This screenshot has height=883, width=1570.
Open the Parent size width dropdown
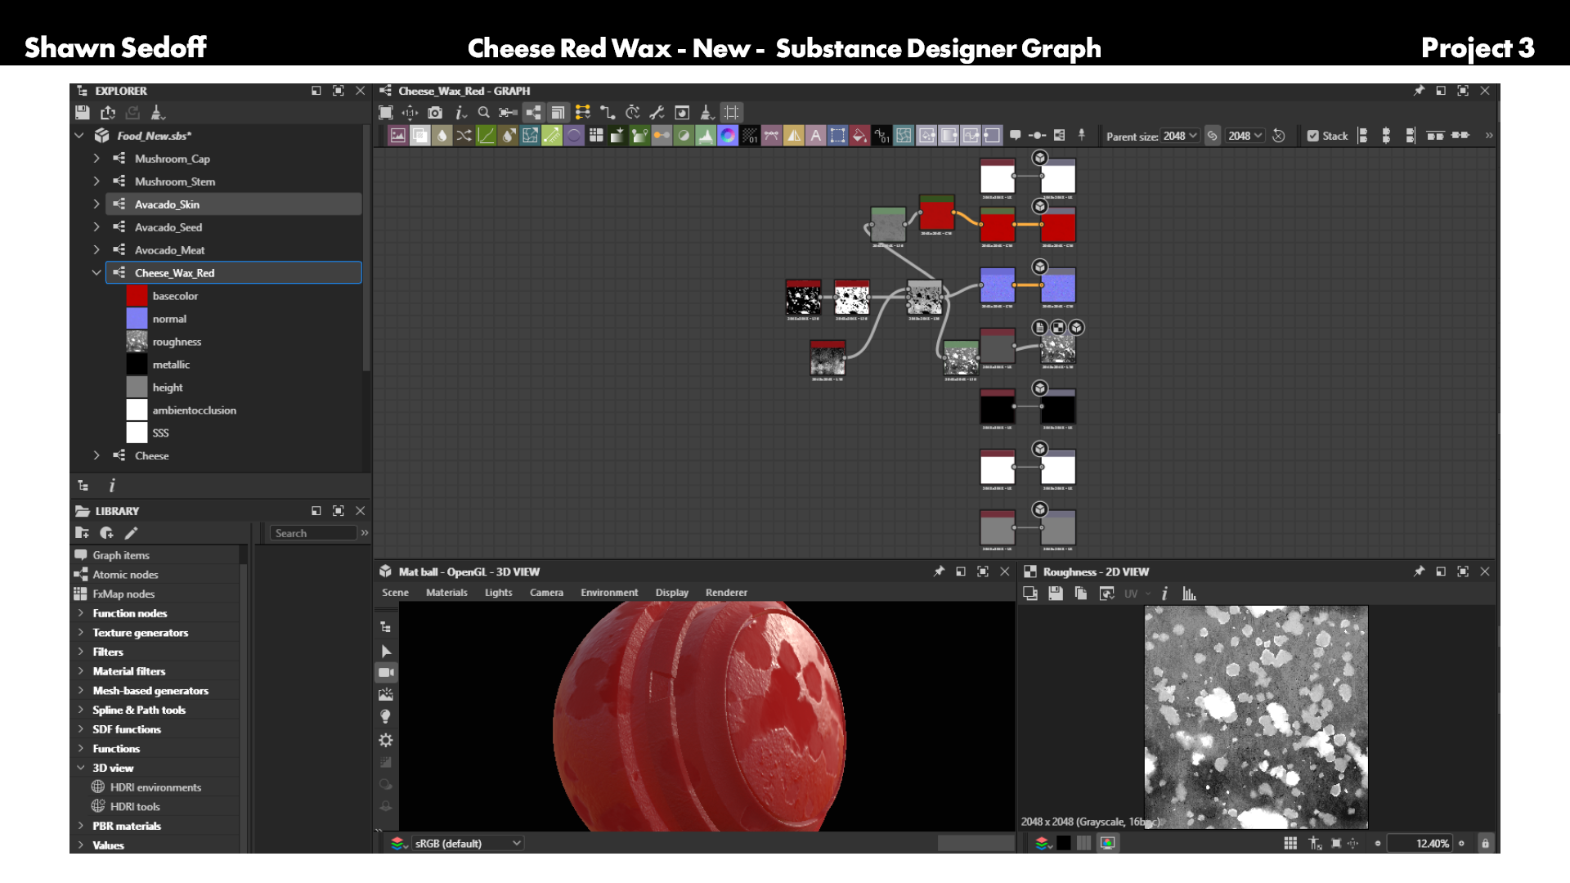pos(1180,136)
